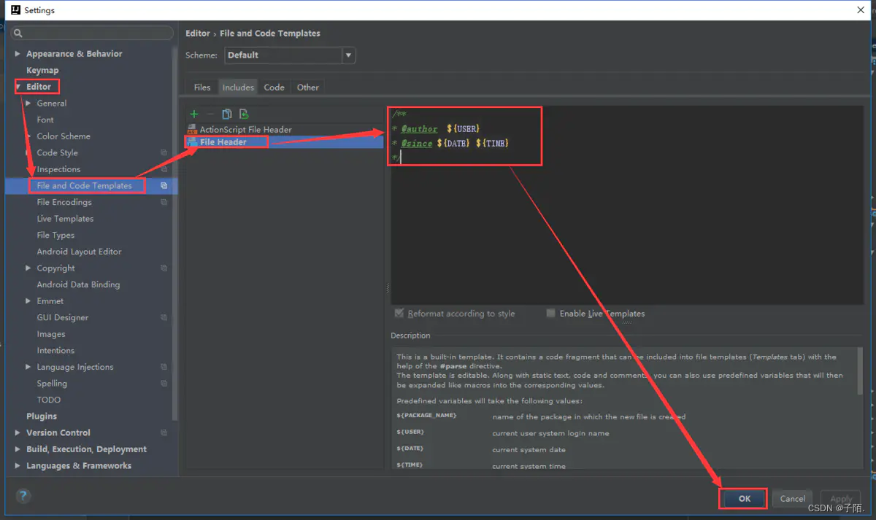Expand Appearance & Behavior section
This screenshot has width=876, height=520.
coord(18,54)
